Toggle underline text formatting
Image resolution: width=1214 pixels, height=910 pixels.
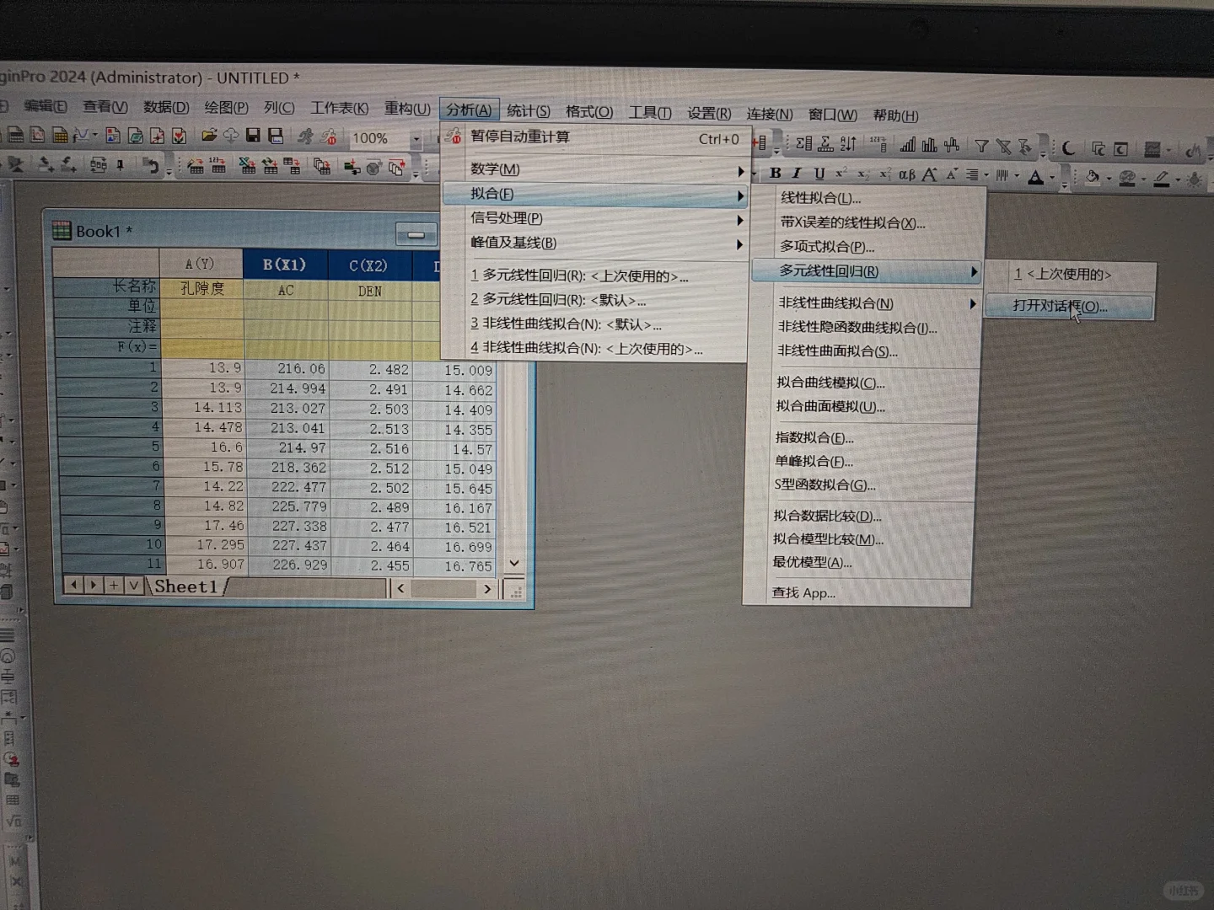[819, 174]
